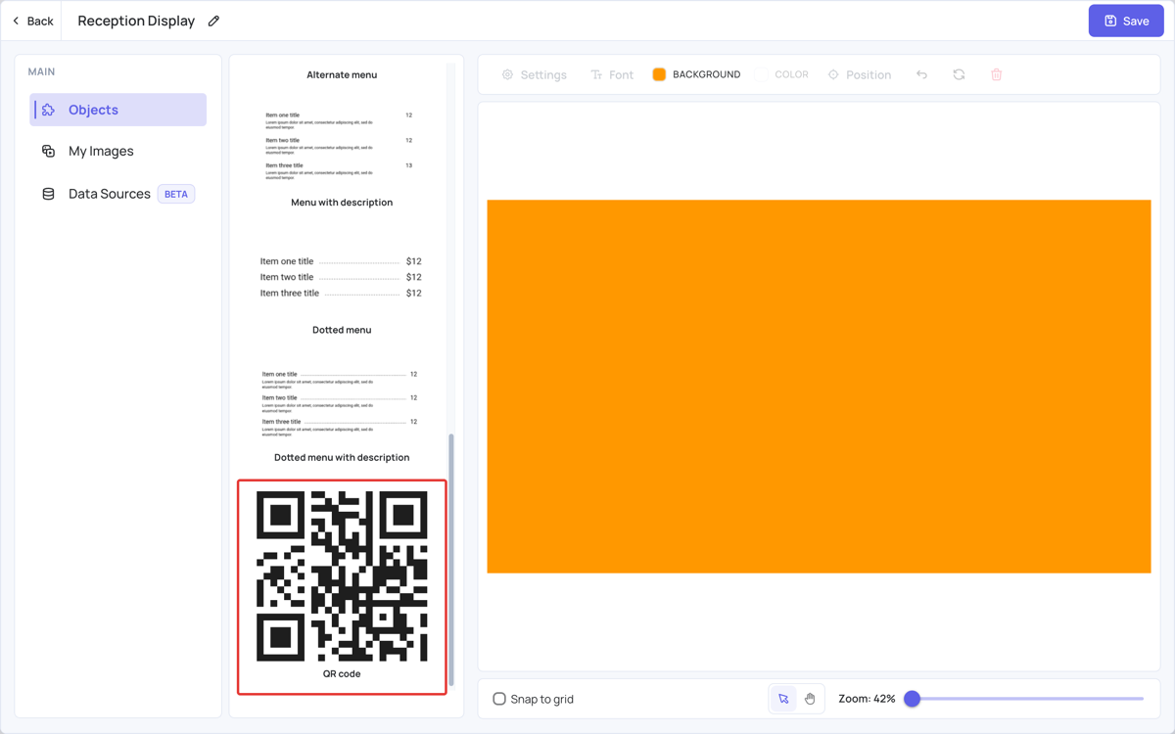The image size is (1175, 734).
Task: Click the Alternate menu label
Action: click(x=342, y=74)
